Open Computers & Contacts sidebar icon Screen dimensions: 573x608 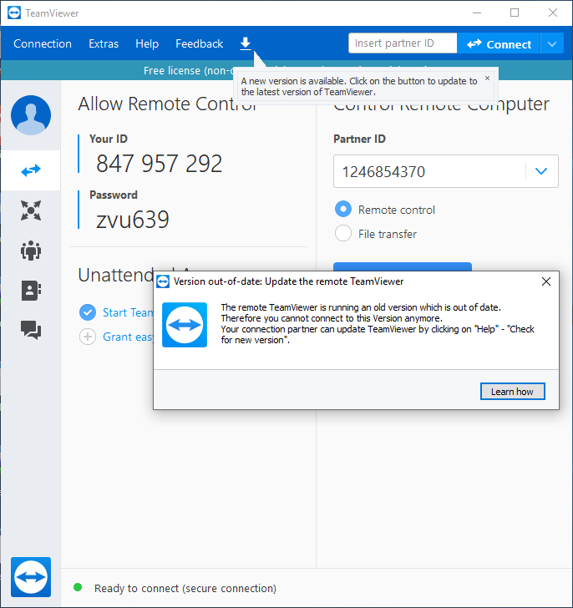tap(31, 291)
